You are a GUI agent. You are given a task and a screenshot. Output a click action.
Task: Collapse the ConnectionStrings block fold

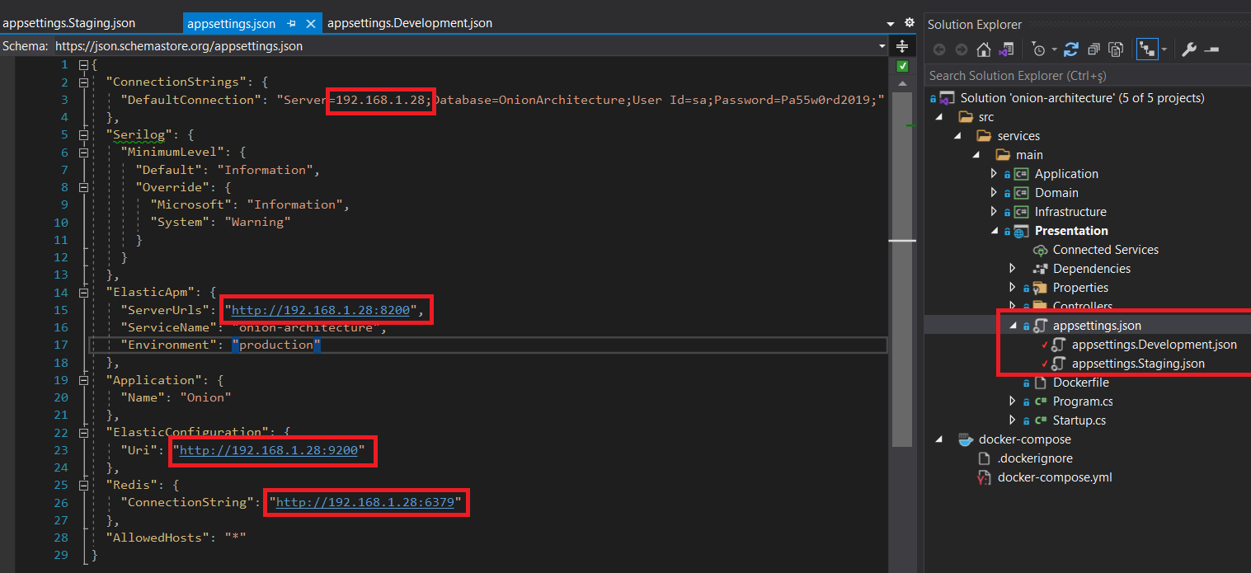pos(82,82)
